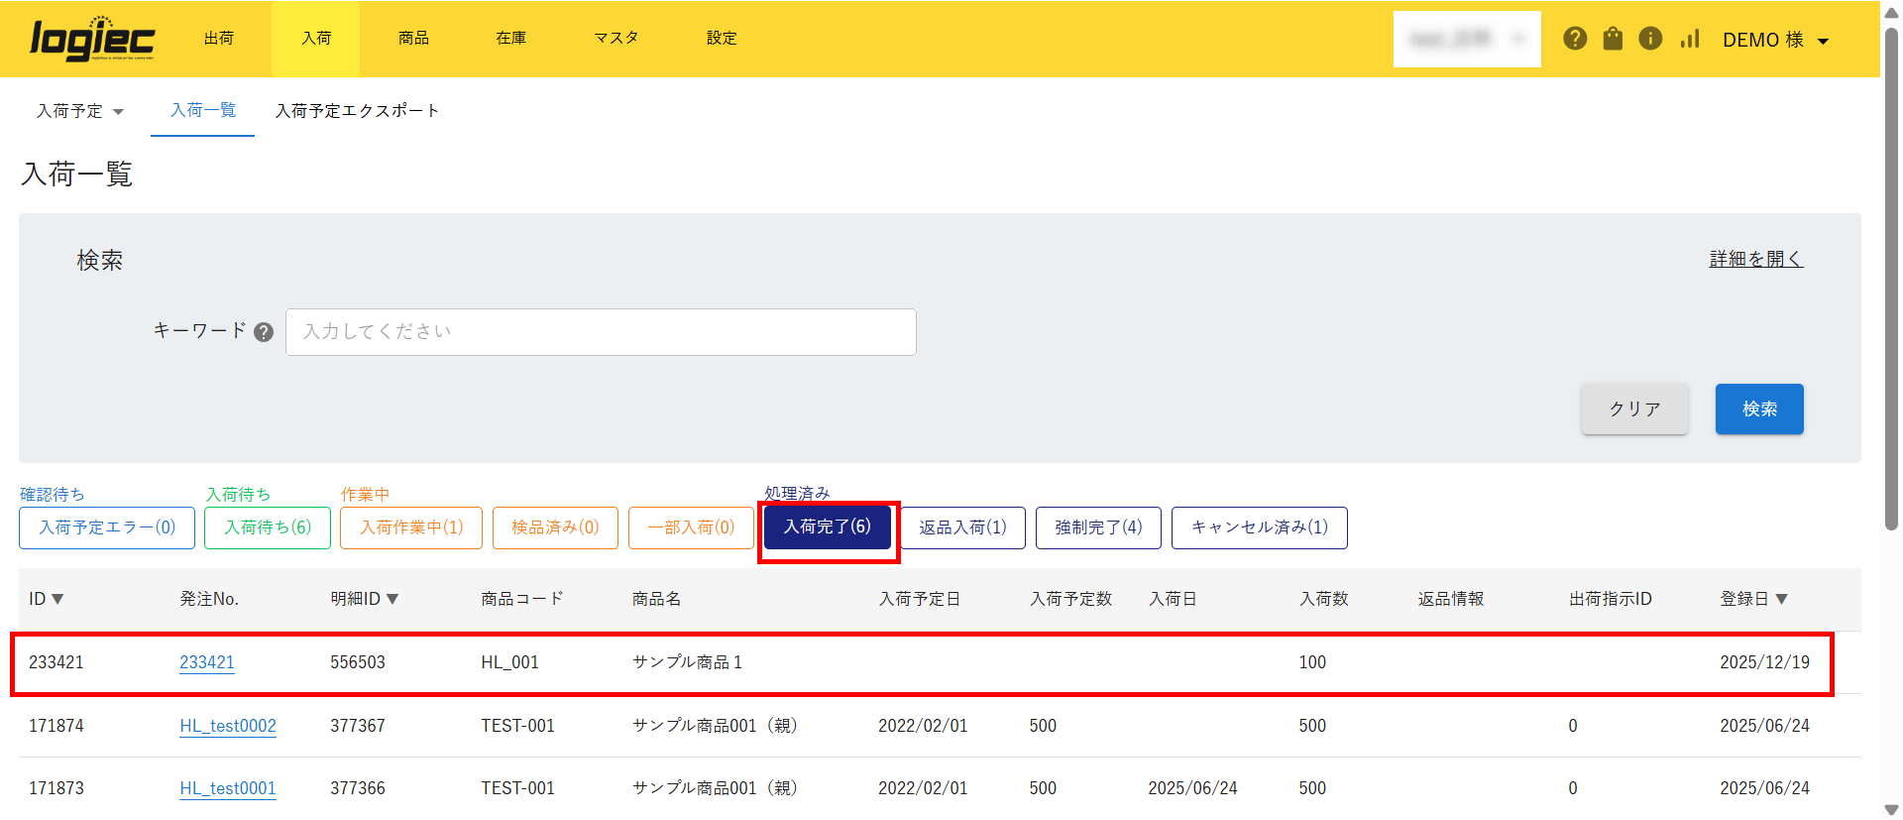Click the keyword help tooltip icon
The image size is (1903, 820).
click(264, 332)
